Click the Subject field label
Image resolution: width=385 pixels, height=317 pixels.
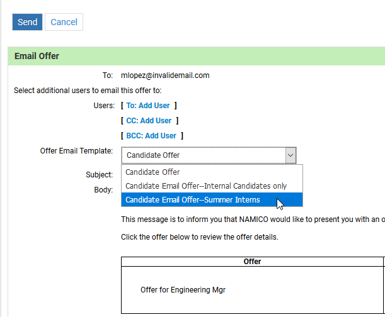coord(99,175)
